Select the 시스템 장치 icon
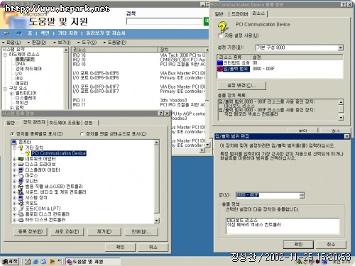The image size is (355, 266). tap(21, 198)
